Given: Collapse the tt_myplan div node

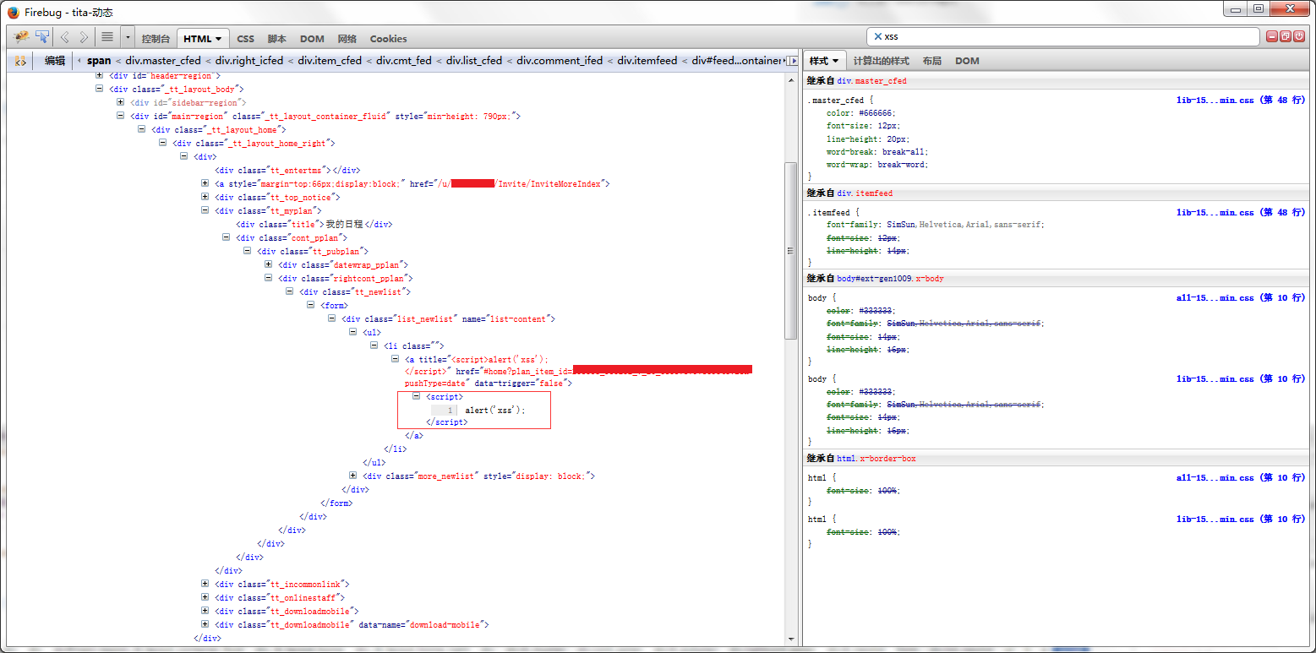Looking at the screenshot, I should click(x=205, y=210).
